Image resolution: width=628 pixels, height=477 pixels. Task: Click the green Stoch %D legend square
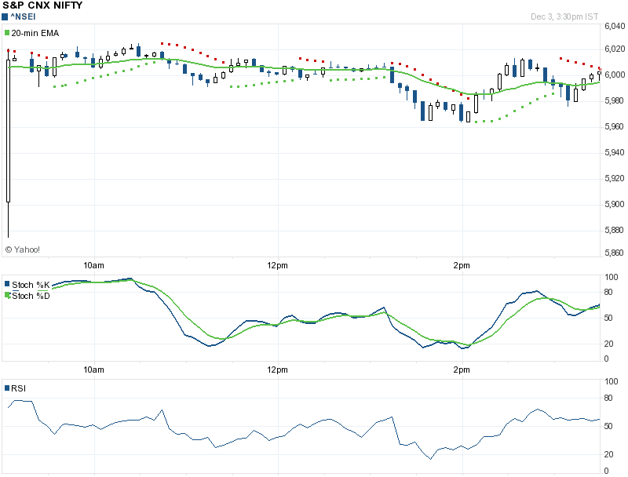pos(7,295)
